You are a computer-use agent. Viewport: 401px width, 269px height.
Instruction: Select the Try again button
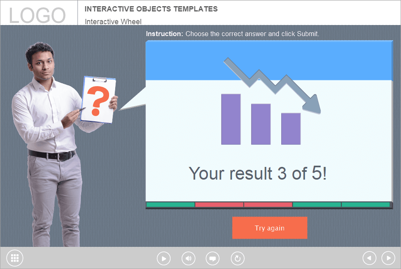[269, 228]
